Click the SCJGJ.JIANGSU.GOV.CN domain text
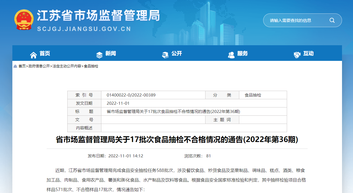This screenshot has width=353, height=193. click(84, 29)
